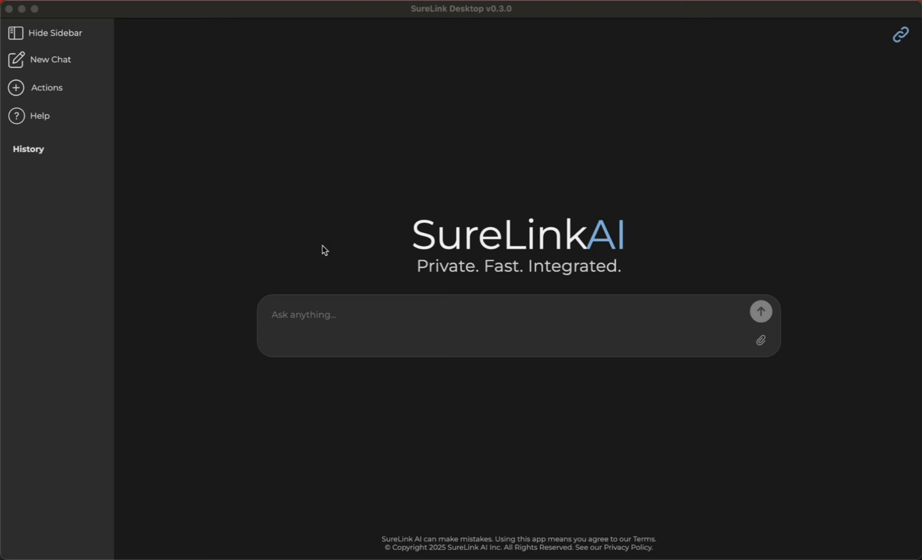Screen dimensions: 922x560
Task: Open the Terms link in the footer
Action: tap(644, 539)
